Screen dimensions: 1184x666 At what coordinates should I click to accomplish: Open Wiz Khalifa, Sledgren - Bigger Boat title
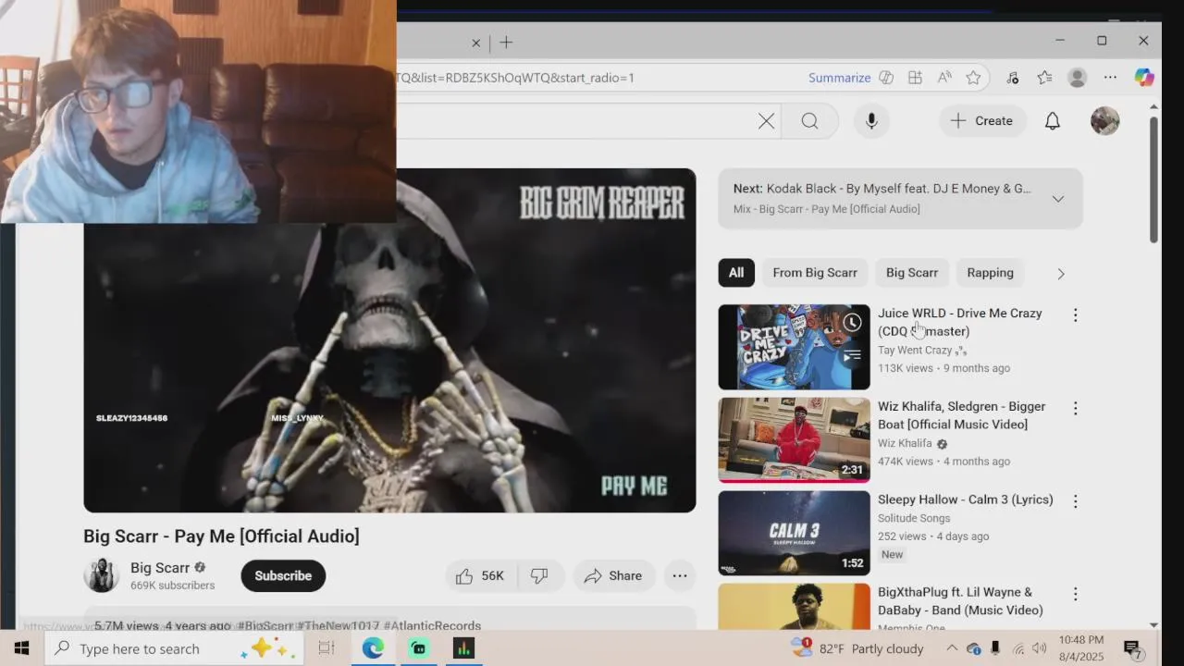point(962,415)
